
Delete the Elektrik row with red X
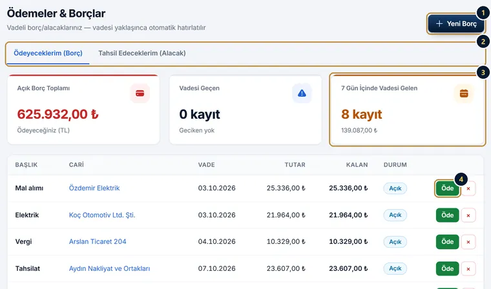tap(468, 215)
